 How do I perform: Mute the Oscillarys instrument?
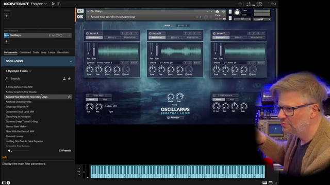(53, 35)
